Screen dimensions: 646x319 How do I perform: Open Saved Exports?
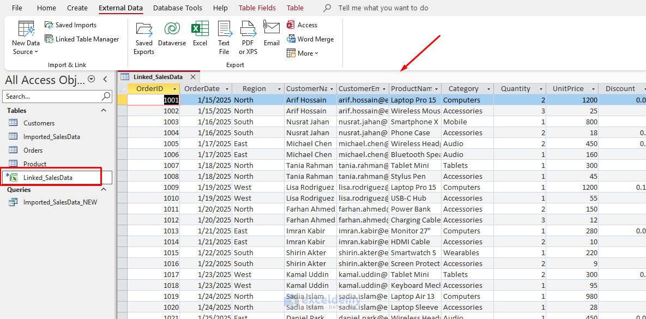pos(144,38)
